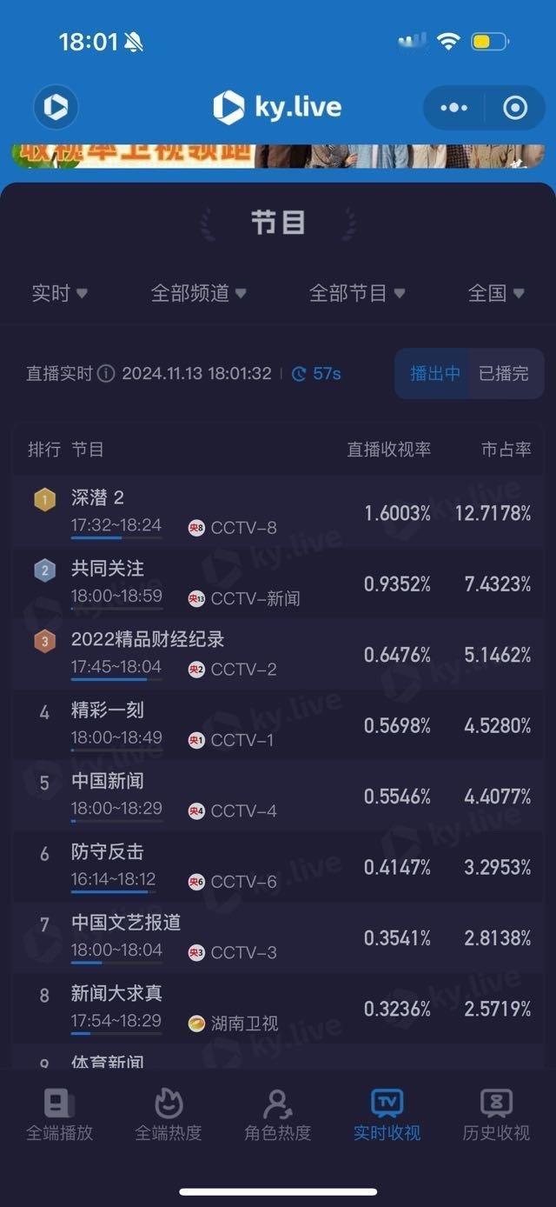The width and height of the screenshot is (556, 1207).
Task: Expand the 全部节目 program dropdown
Action: point(357,294)
